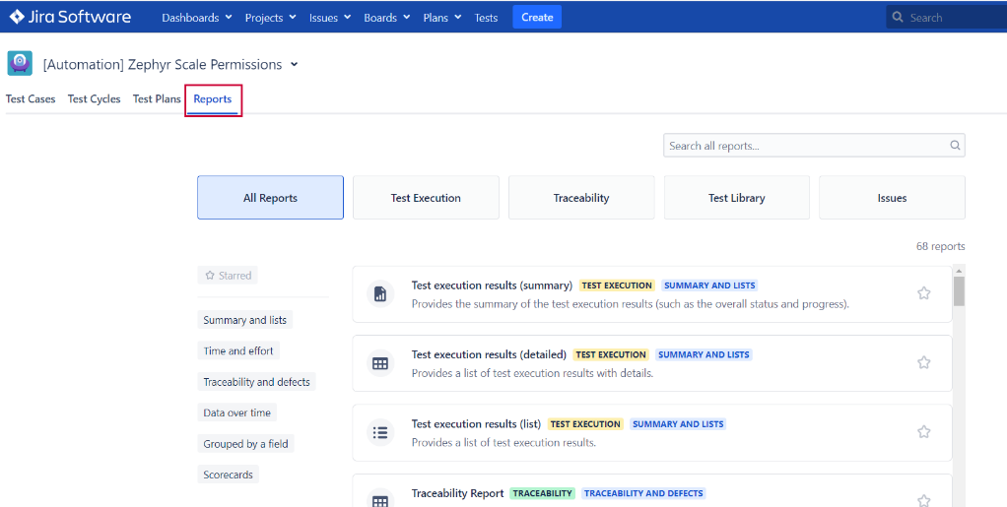Viewport: 1007px width, 507px height.
Task: Click the list report icon
Action: 379,432
